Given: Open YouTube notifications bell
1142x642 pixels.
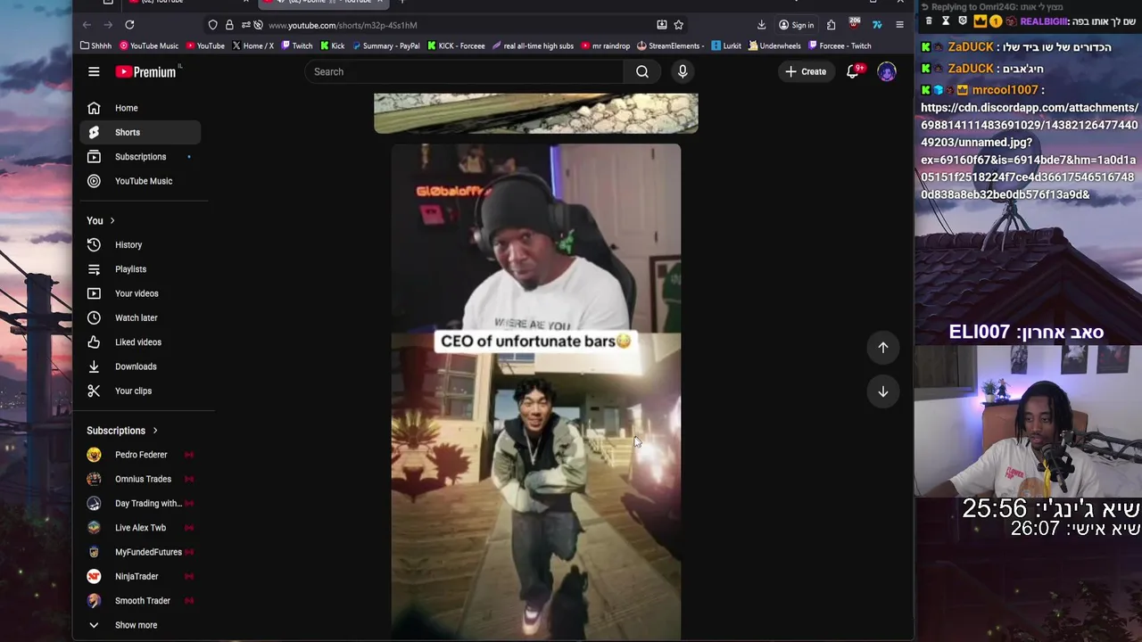Looking at the screenshot, I should [853, 71].
